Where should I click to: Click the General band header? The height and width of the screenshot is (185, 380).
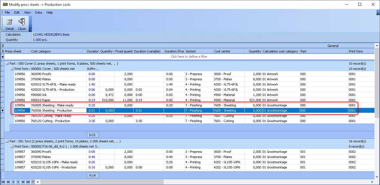tap(333, 46)
